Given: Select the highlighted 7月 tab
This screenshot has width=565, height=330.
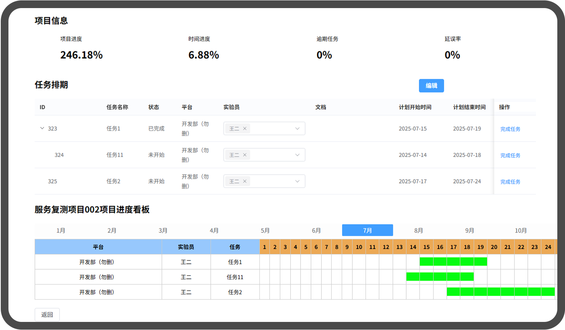Looking at the screenshot, I should point(367,230).
